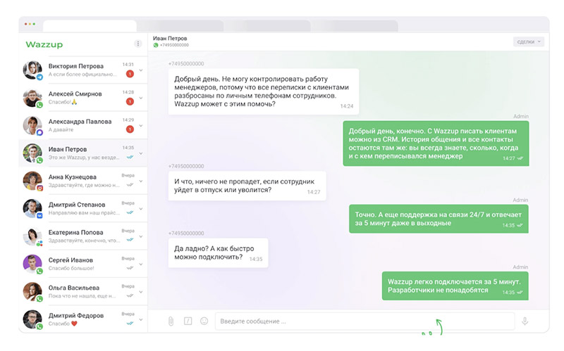Open the three-dot menu beside Wazzup logo

[138, 44]
